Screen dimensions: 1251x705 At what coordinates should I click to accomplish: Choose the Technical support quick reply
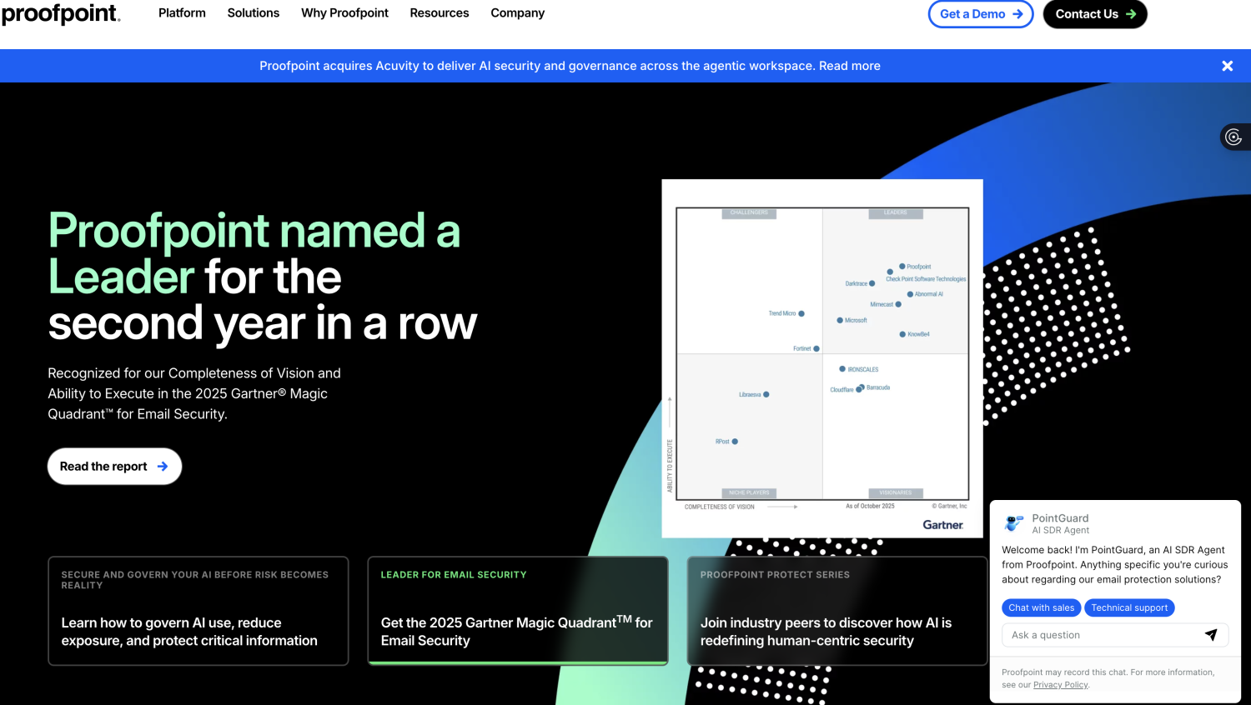tap(1129, 607)
